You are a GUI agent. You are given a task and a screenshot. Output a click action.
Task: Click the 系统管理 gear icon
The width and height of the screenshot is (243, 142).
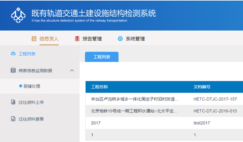point(120,39)
